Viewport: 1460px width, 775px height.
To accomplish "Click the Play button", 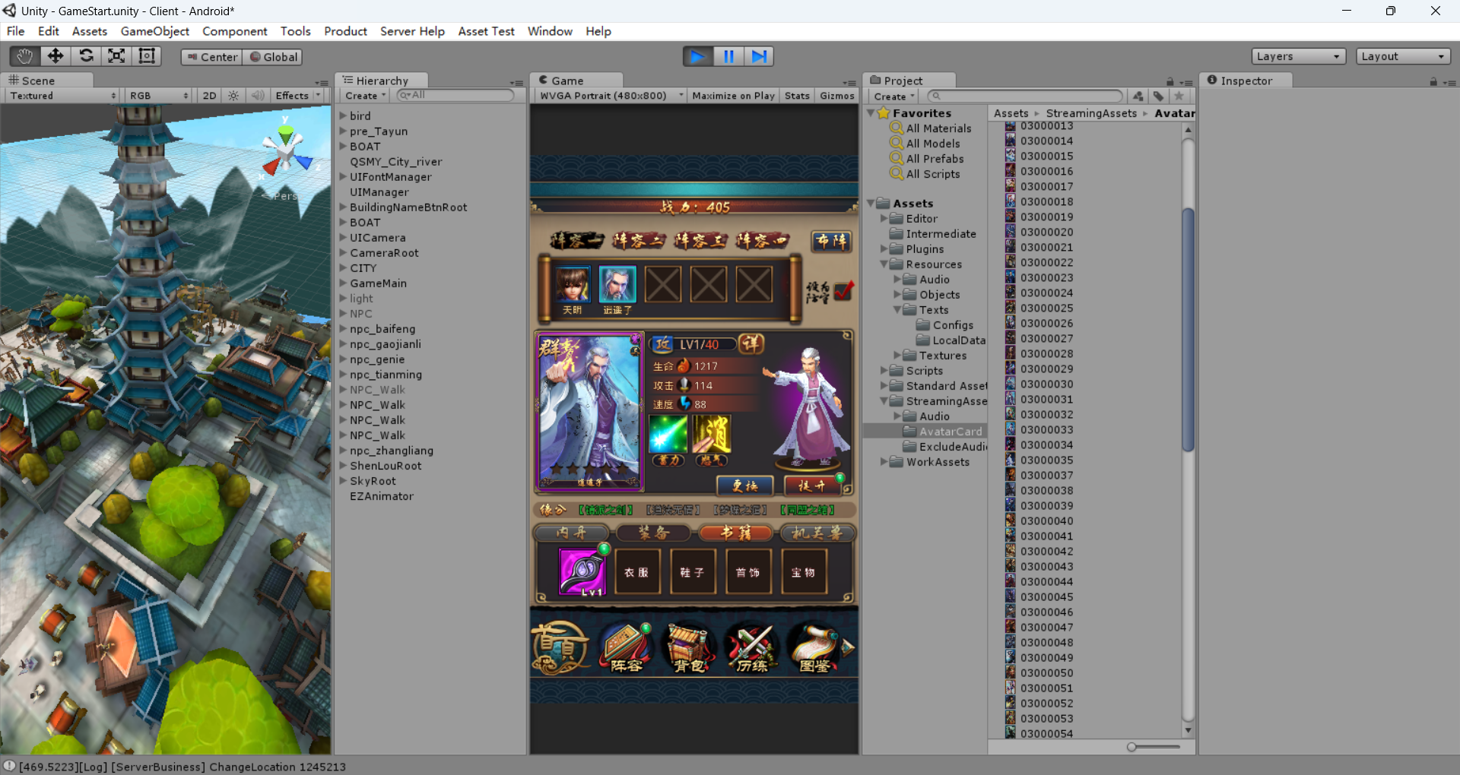I will 697,56.
